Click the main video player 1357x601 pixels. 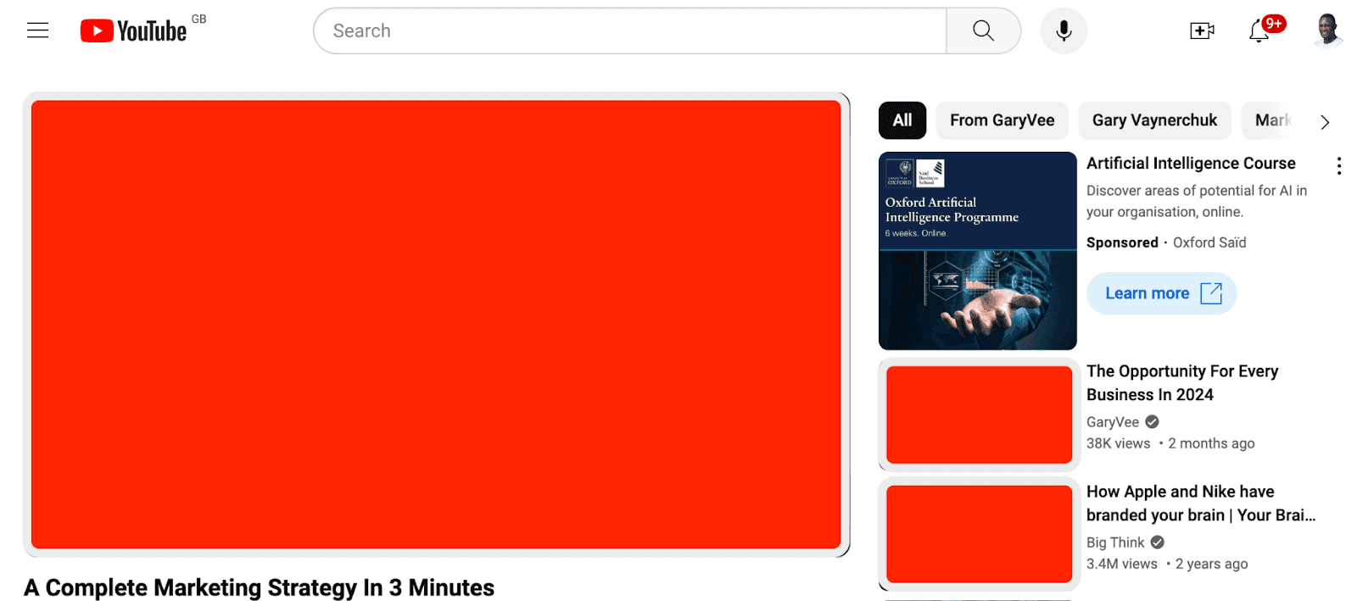coord(436,325)
